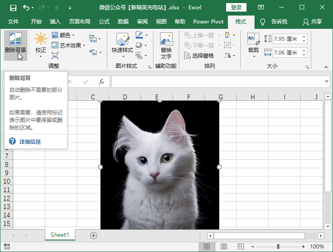
Task: Open the 校正 corrections menu
Action: pyautogui.click(x=40, y=45)
